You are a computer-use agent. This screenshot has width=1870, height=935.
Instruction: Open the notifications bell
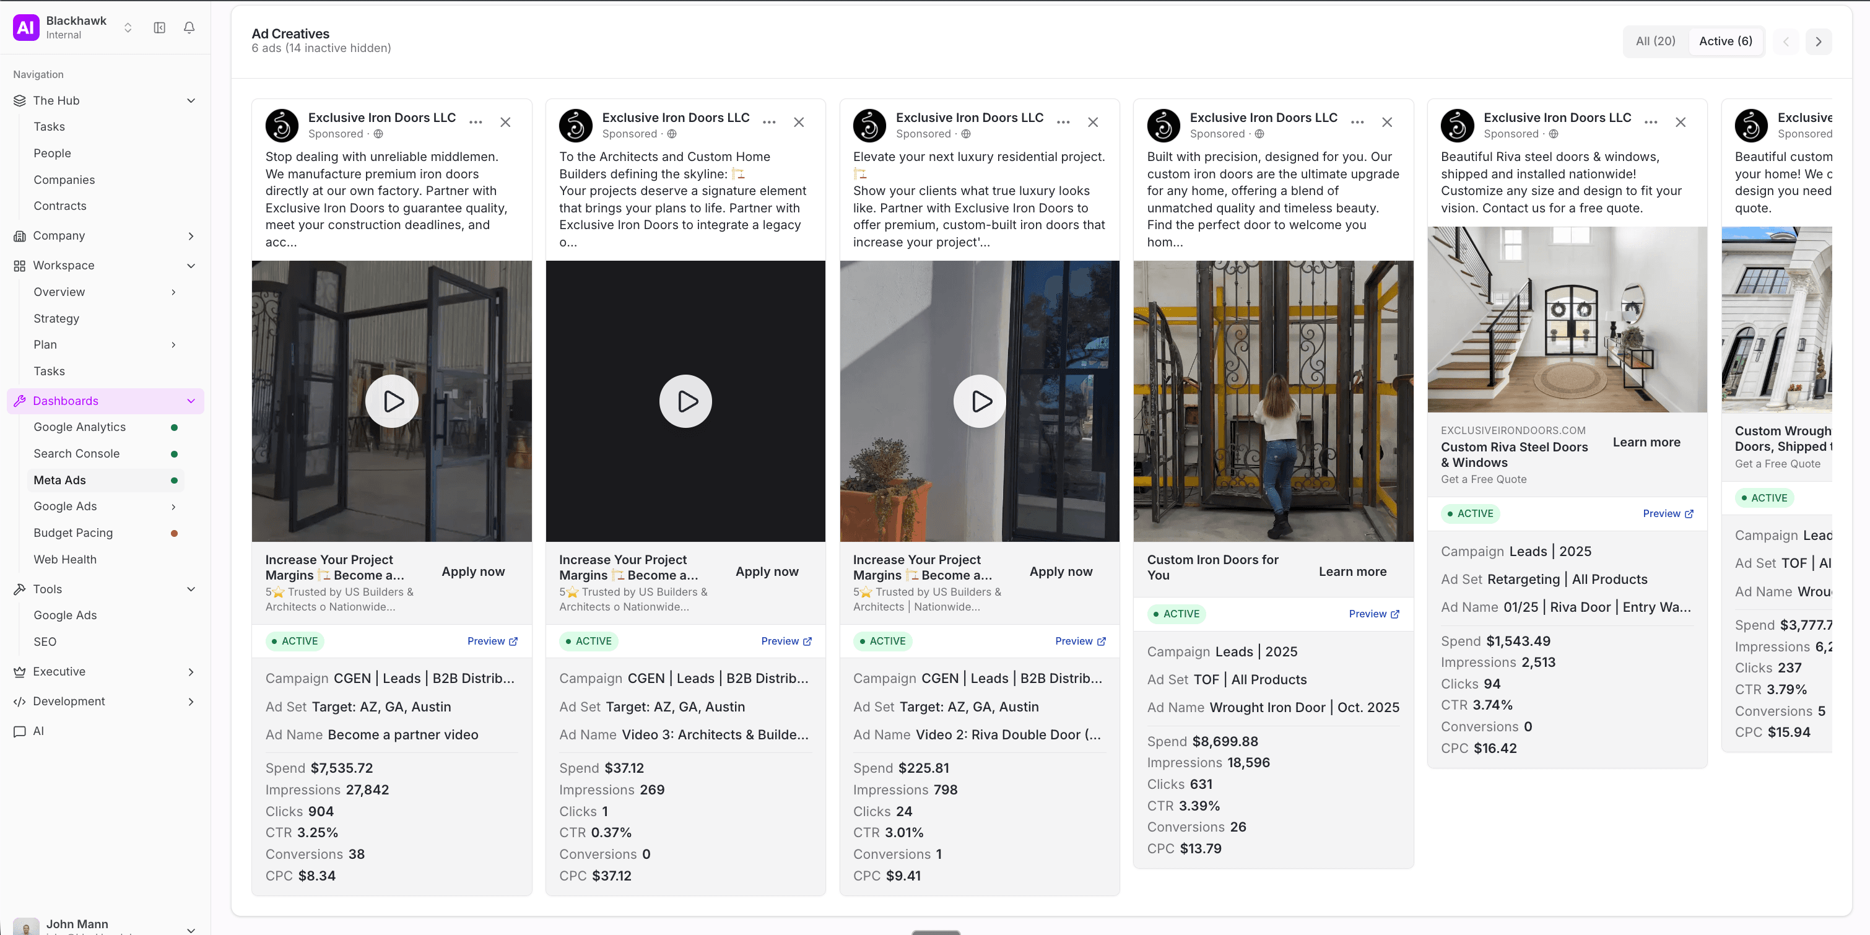point(189,28)
